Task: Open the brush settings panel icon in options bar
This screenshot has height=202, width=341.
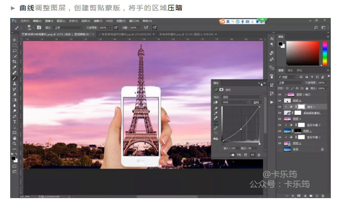Action: 39,28
